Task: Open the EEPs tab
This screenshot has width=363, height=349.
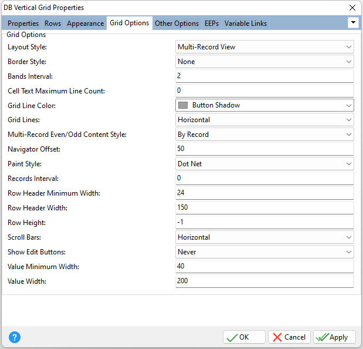Action: coord(212,24)
